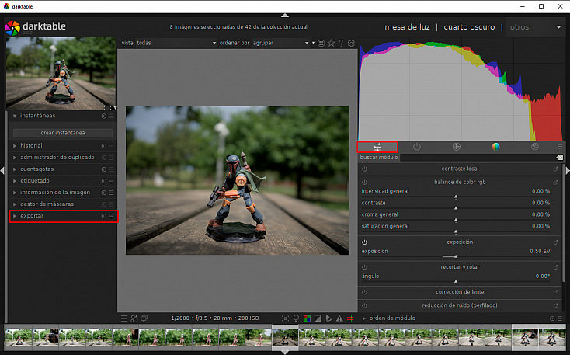Open corrección de lente full module link
Viewport: 570px width, 355px height.
point(555,292)
